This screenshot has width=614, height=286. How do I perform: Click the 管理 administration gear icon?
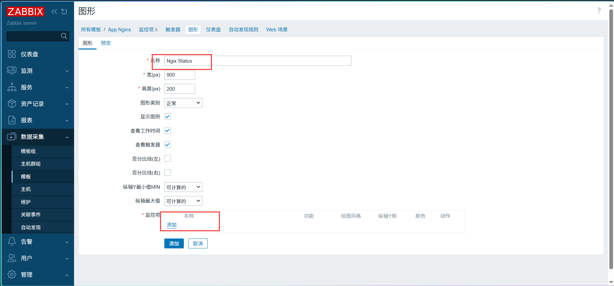12,274
